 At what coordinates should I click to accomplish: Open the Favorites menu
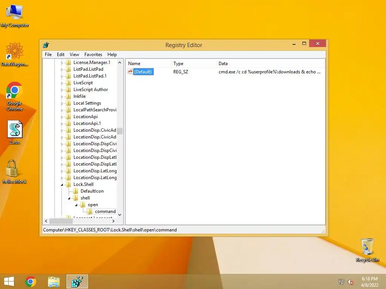(x=93, y=55)
